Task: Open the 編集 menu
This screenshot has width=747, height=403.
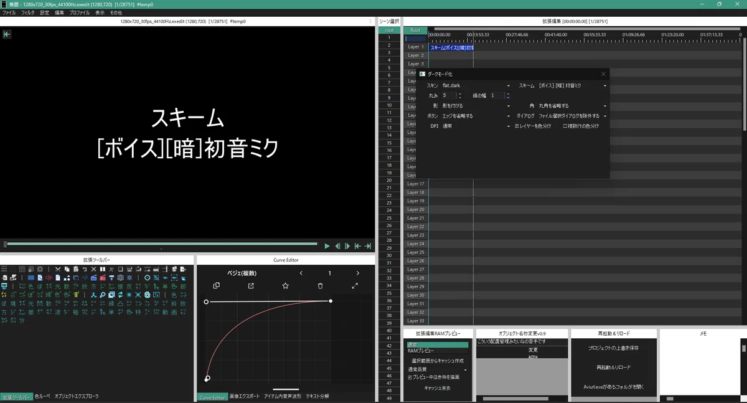Action: pos(59,12)
